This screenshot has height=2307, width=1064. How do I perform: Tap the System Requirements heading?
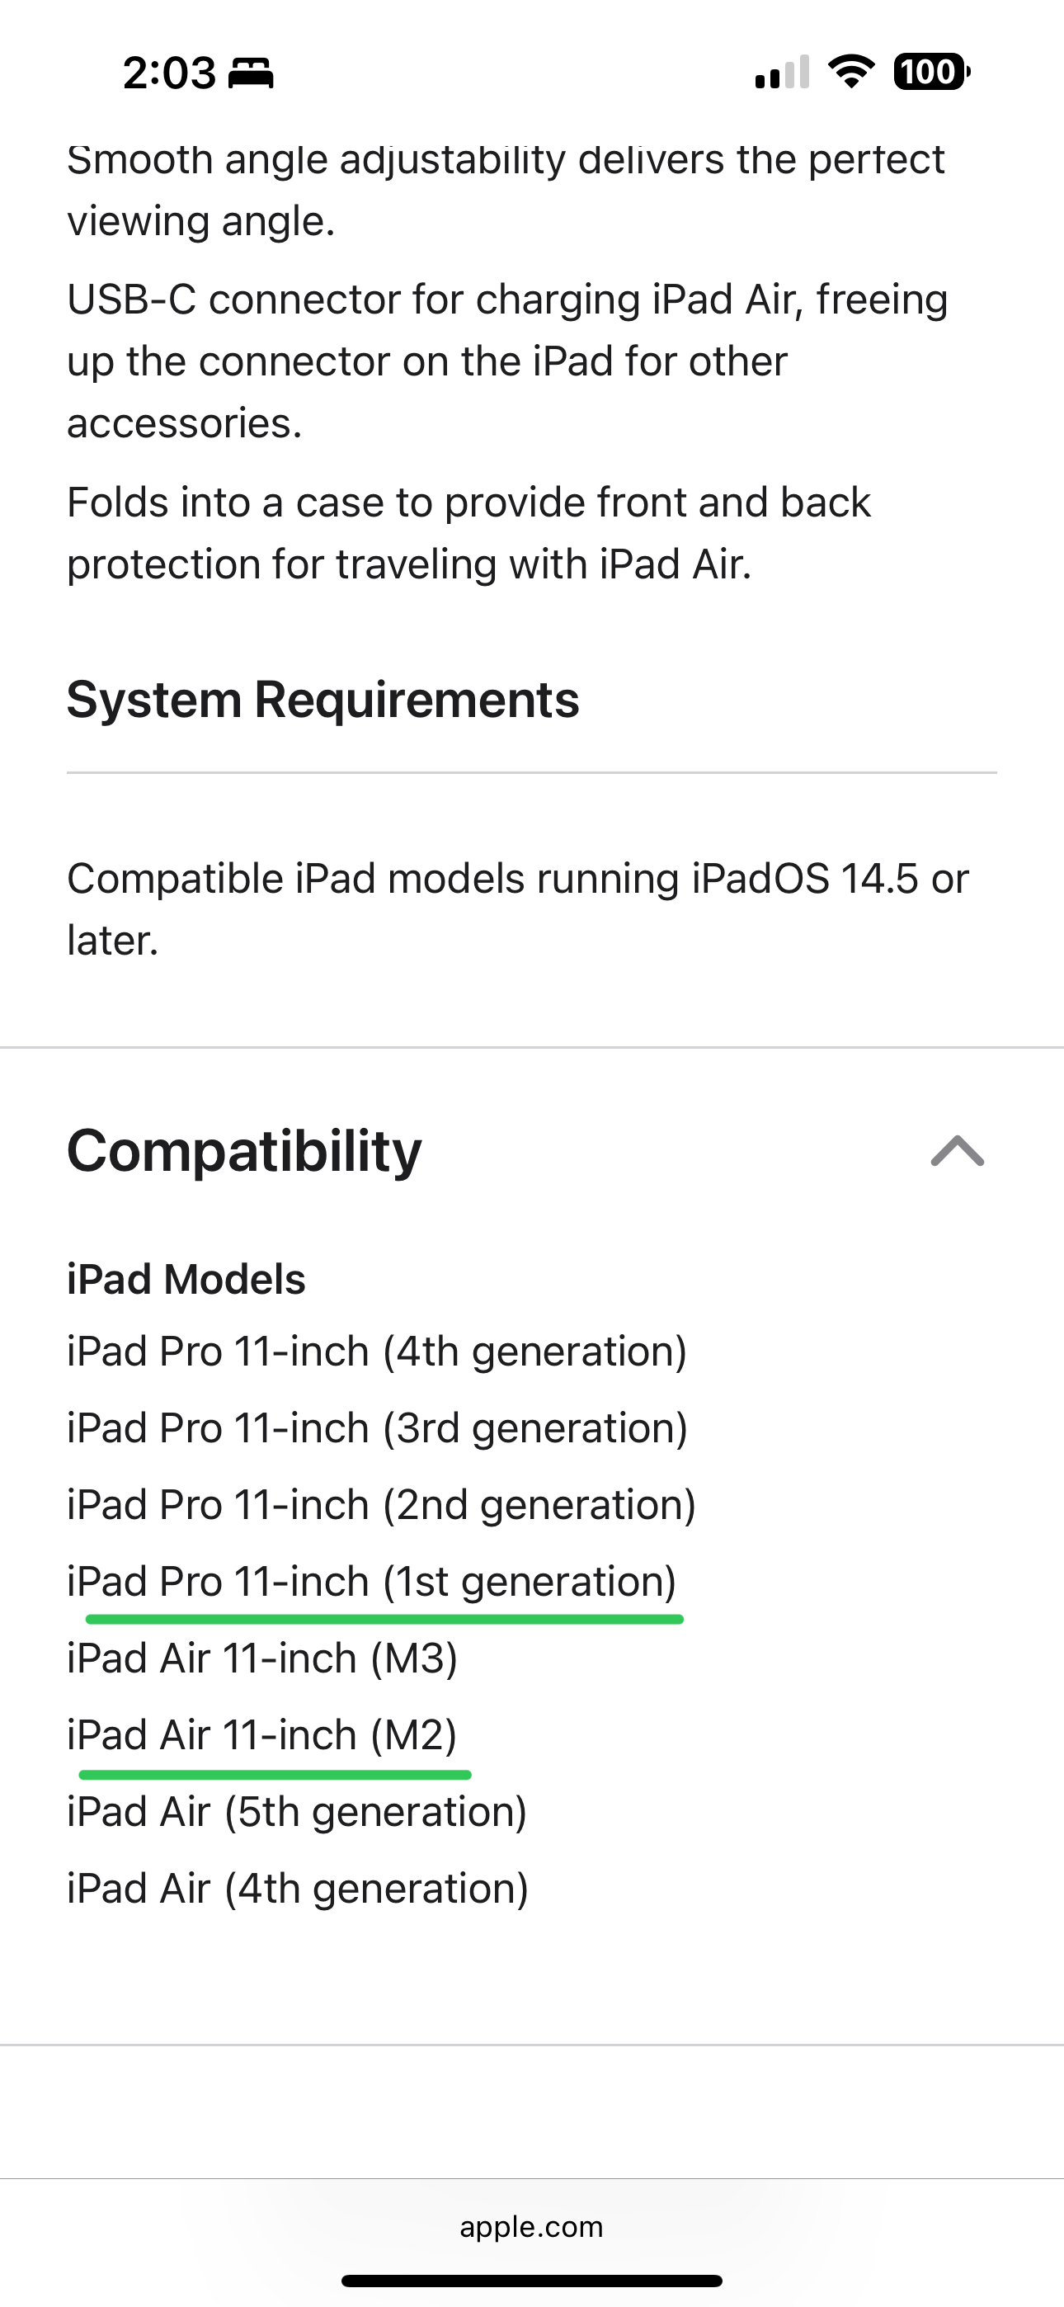pyautogui.click(x=323, y=700)
